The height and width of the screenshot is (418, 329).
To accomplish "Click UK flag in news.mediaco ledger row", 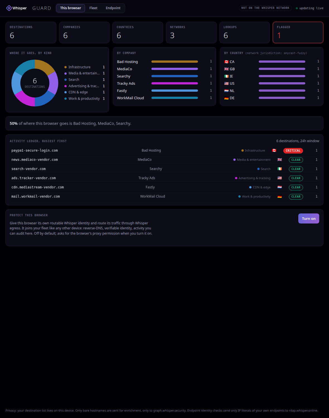I will [280, 160].
